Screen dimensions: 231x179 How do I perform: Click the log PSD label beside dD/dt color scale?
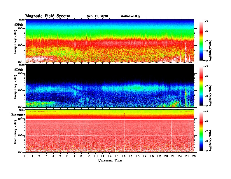pyautogui.click(x=211, y=95)
